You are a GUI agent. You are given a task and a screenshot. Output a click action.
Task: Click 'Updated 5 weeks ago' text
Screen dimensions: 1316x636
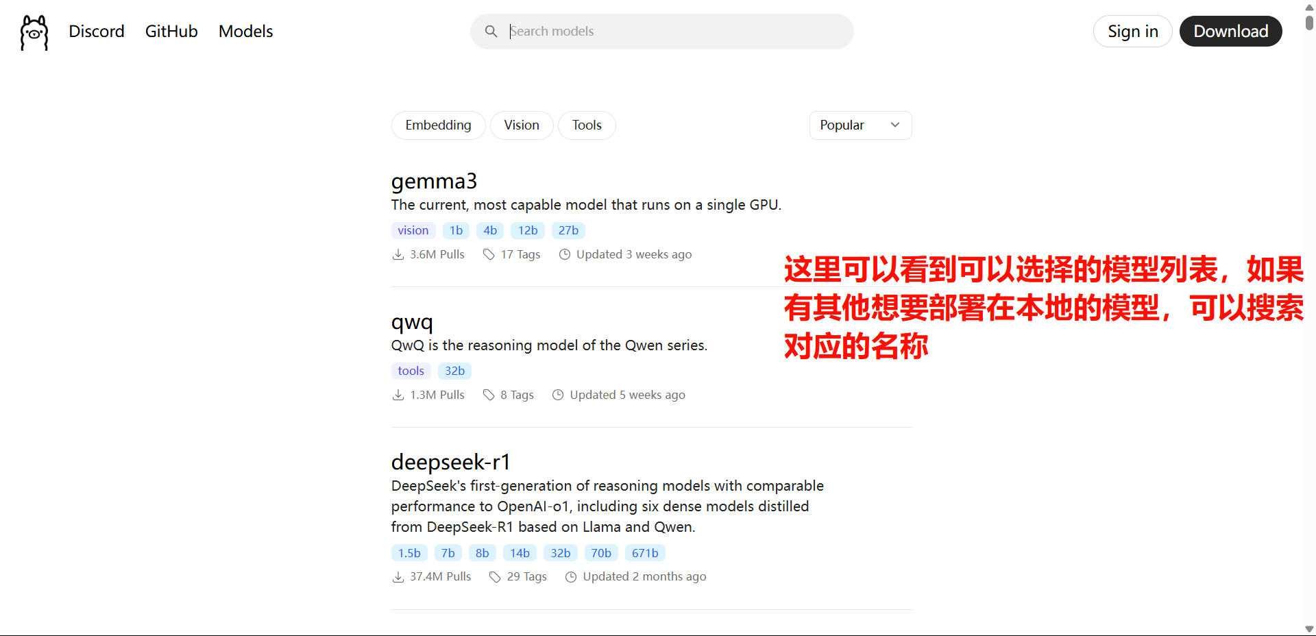[x=628, y=395]
